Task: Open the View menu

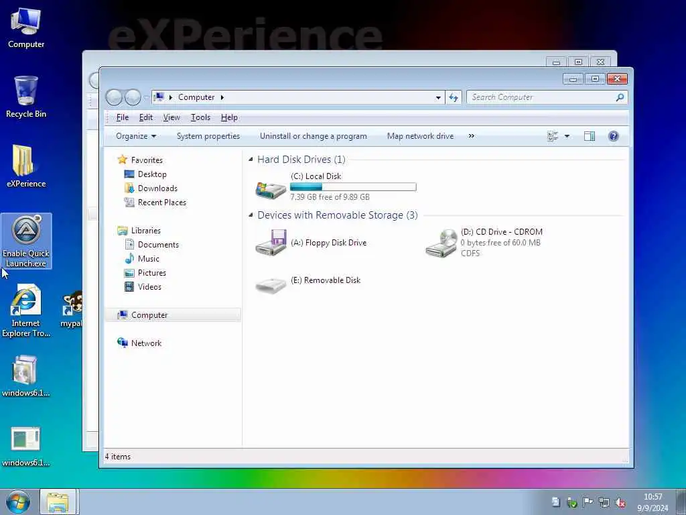Action: click(171, 117)
